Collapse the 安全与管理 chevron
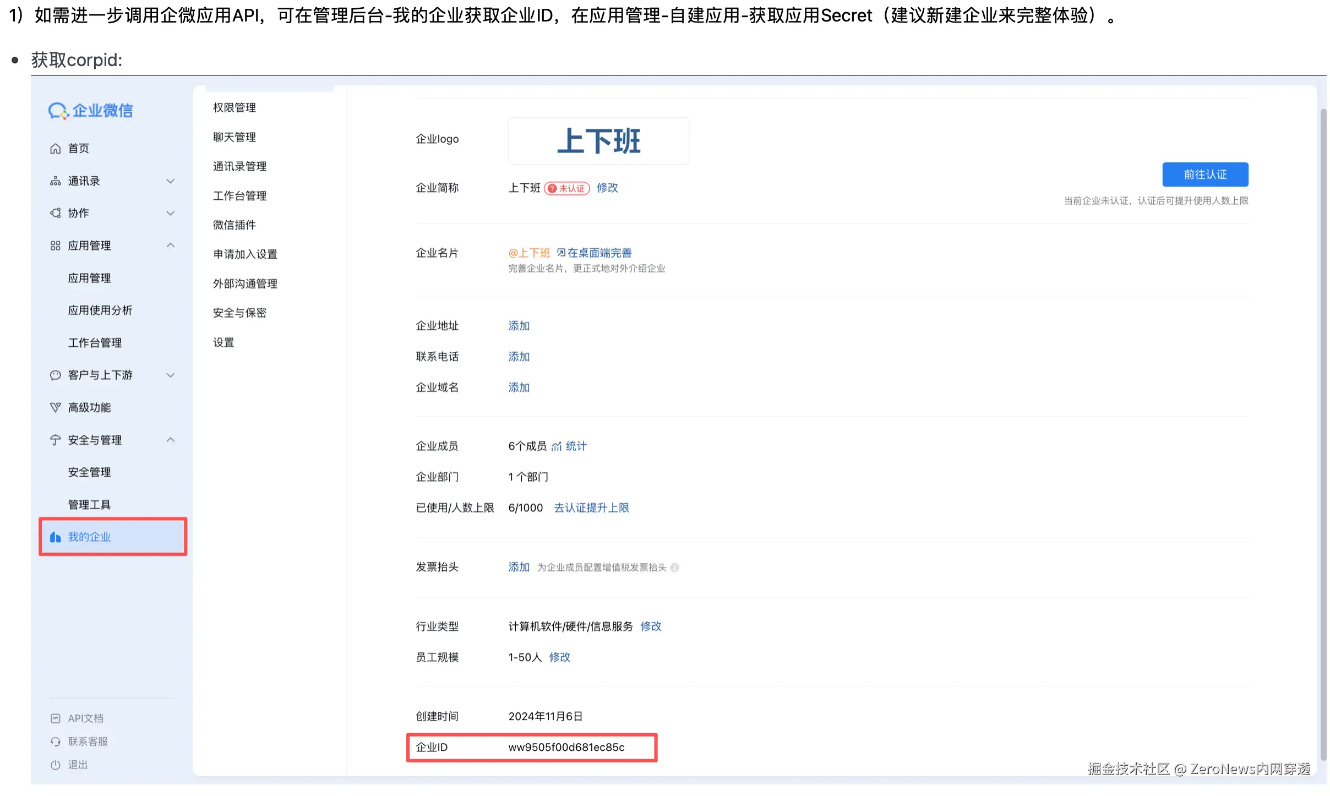 [x=171, y=440]
